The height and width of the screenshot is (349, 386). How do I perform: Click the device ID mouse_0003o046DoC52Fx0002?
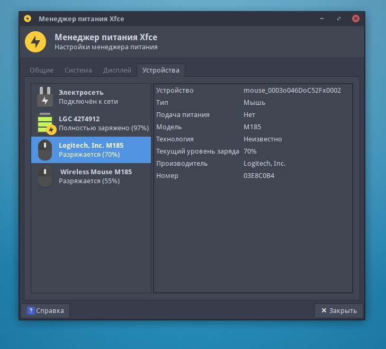[292, 91]
